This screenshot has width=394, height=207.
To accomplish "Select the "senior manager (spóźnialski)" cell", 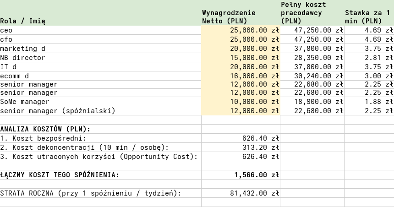I will pyautogui.click(x=58, y=111).
